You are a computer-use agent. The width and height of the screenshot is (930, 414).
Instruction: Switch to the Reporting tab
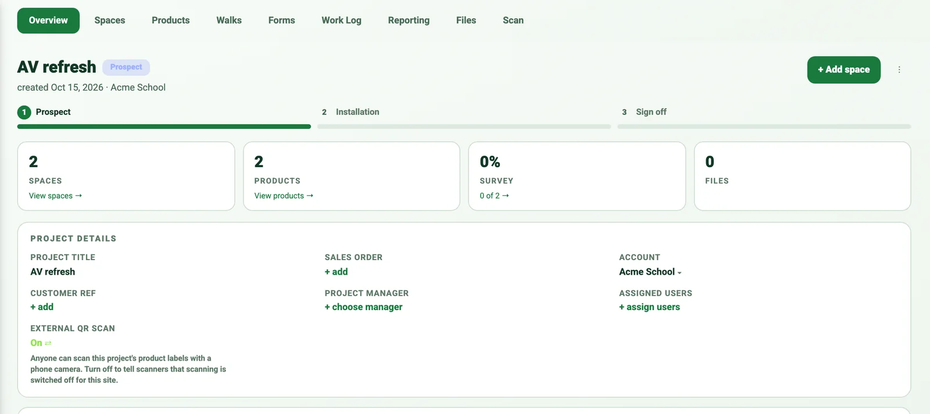tap(409, 20)
